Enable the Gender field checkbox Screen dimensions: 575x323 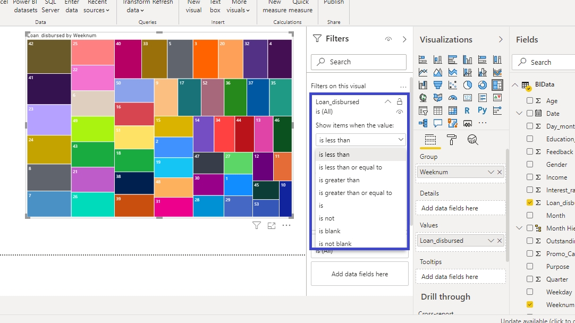click(530, 165)
